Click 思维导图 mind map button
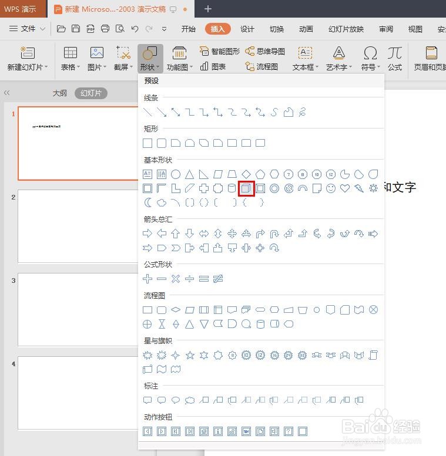446x456 pixels. [265, 51]
